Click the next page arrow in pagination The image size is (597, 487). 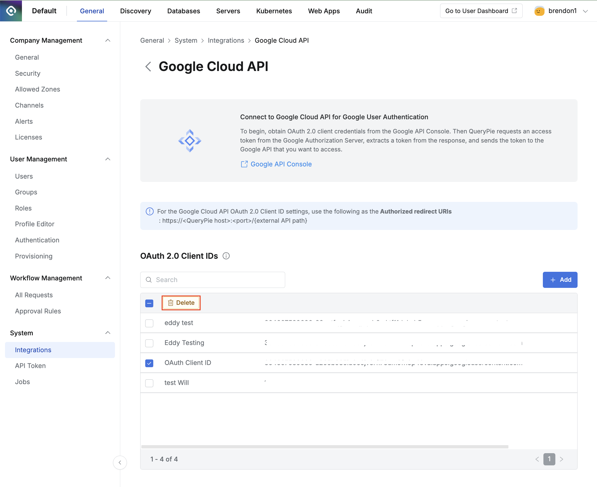point(561,459)
